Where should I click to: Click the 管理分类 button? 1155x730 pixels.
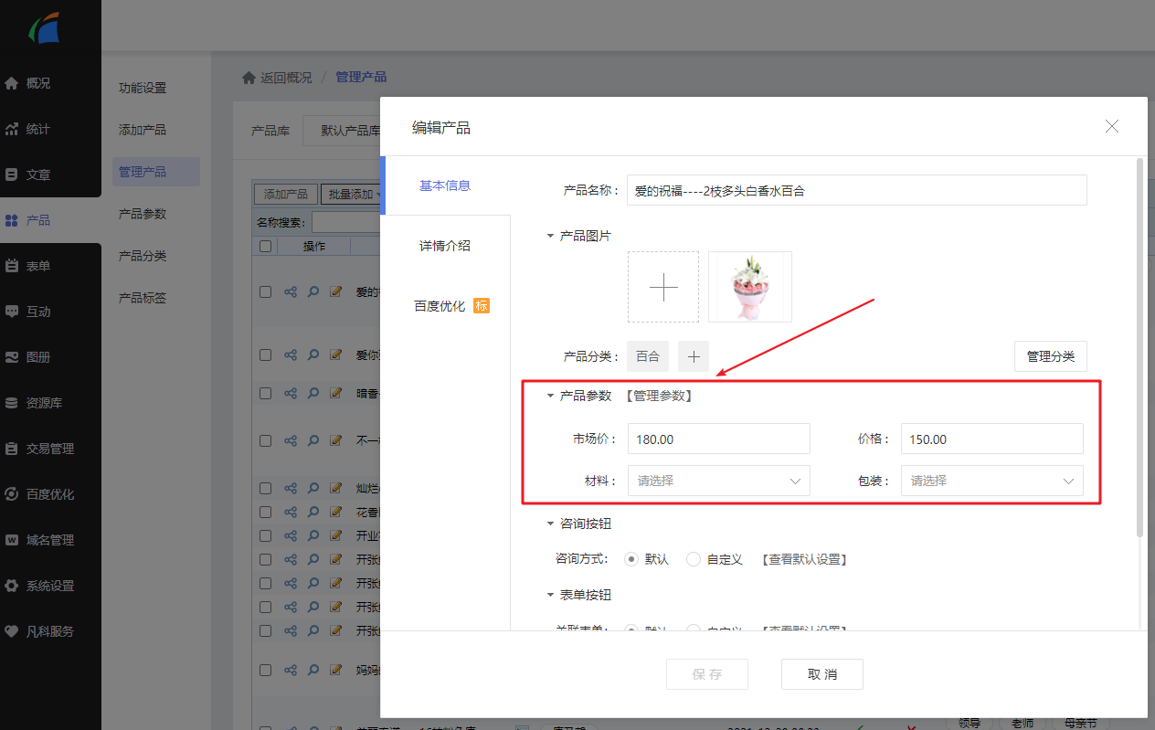[1051, 356]
